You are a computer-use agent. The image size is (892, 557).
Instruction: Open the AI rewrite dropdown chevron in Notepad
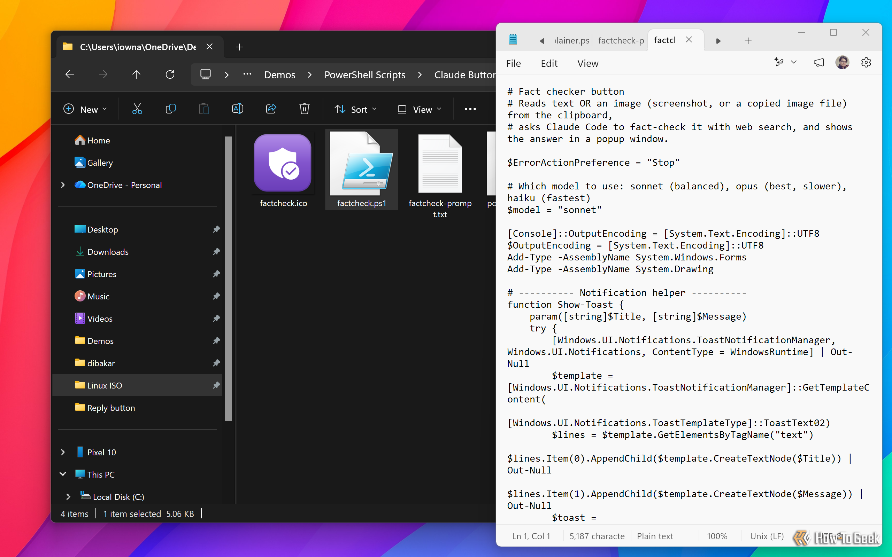click(x=794, y=62)
